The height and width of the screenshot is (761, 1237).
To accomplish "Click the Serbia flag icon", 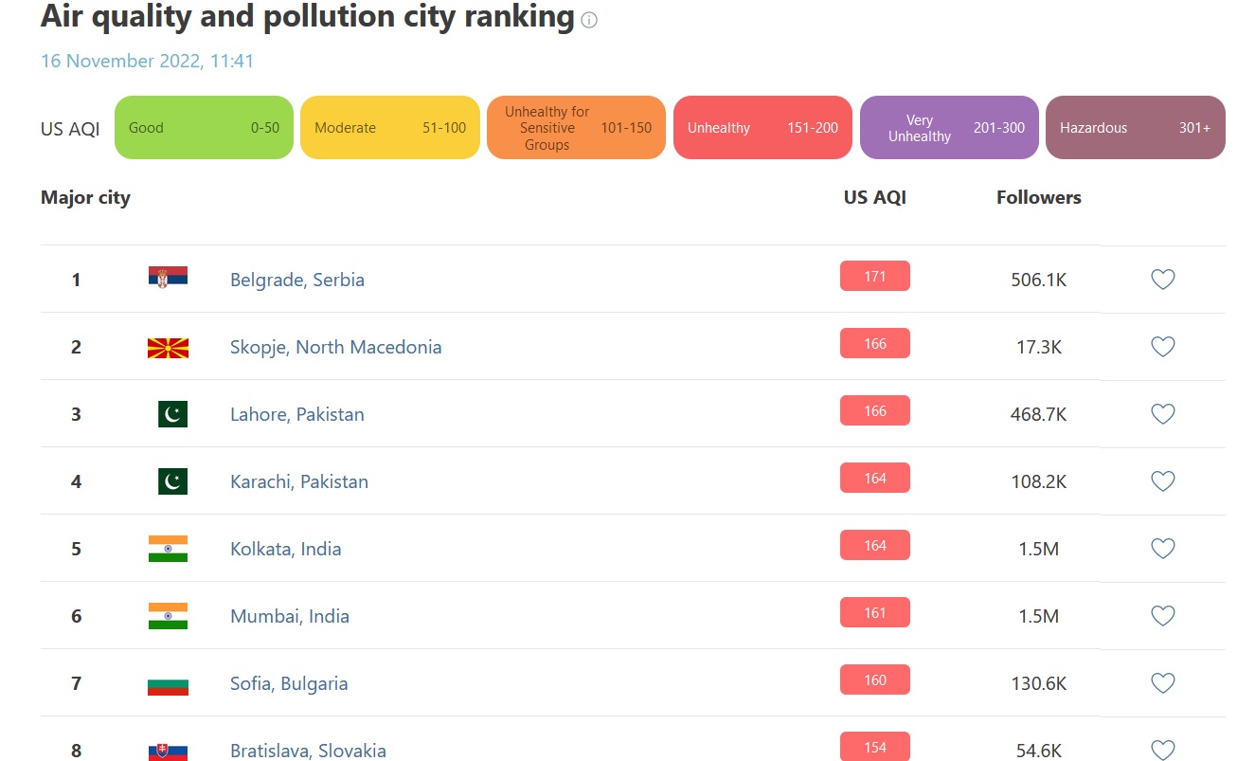I will [x=168, y=278].
